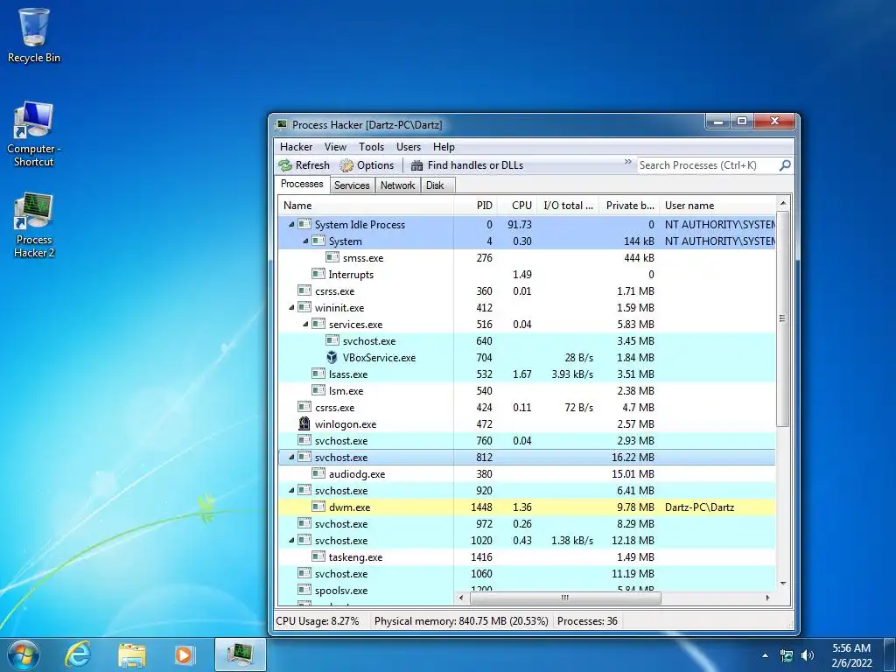896x672 pixels.
Task: Open the View menu
Action: (335, 147)
